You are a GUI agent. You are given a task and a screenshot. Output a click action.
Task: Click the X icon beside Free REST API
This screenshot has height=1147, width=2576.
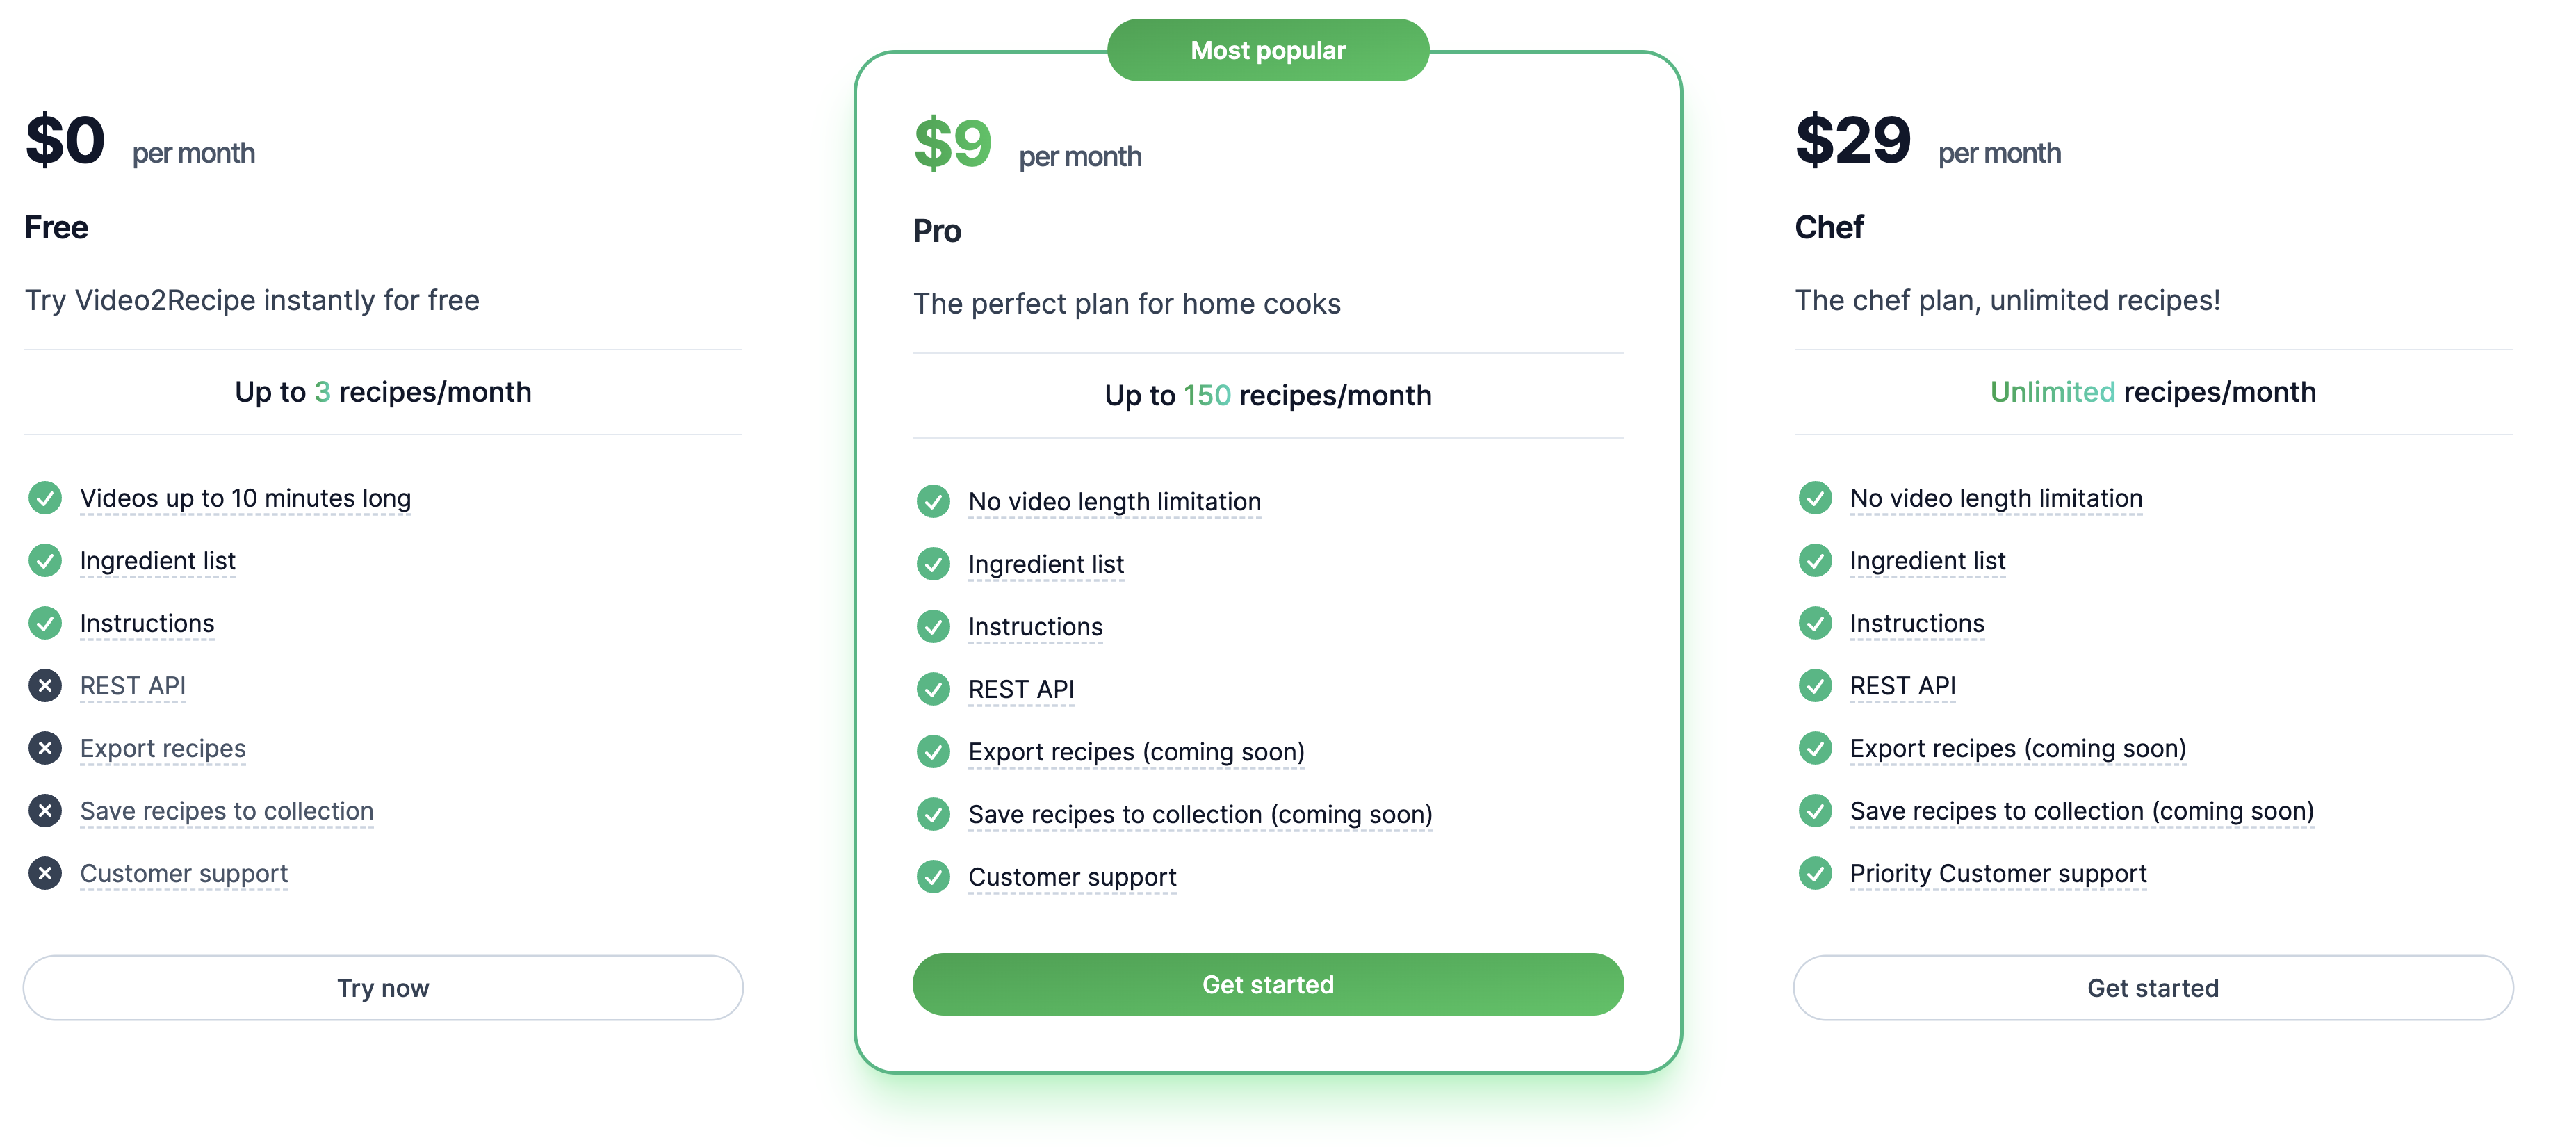[45, 686]
